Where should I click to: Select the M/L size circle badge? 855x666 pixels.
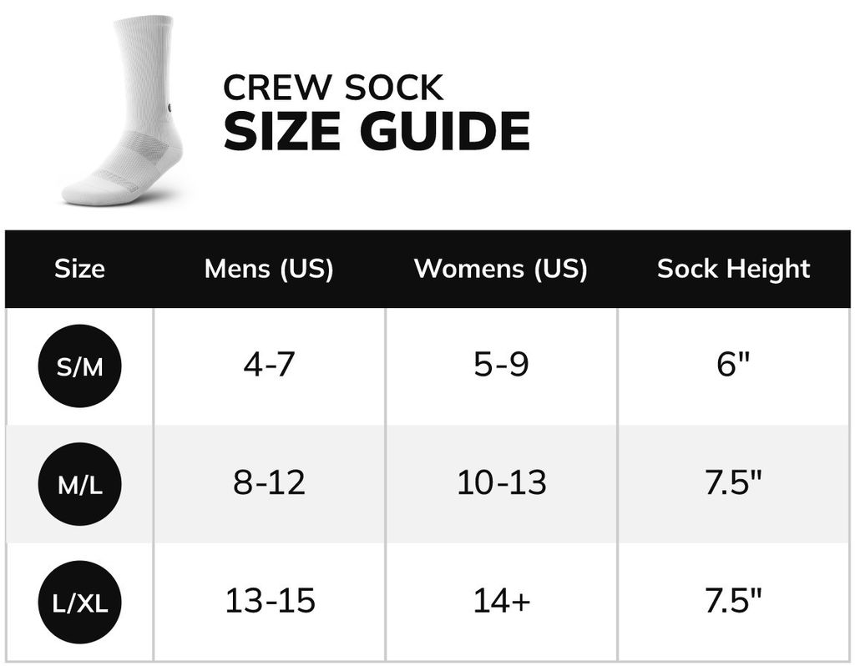click(x=79, y=484)
